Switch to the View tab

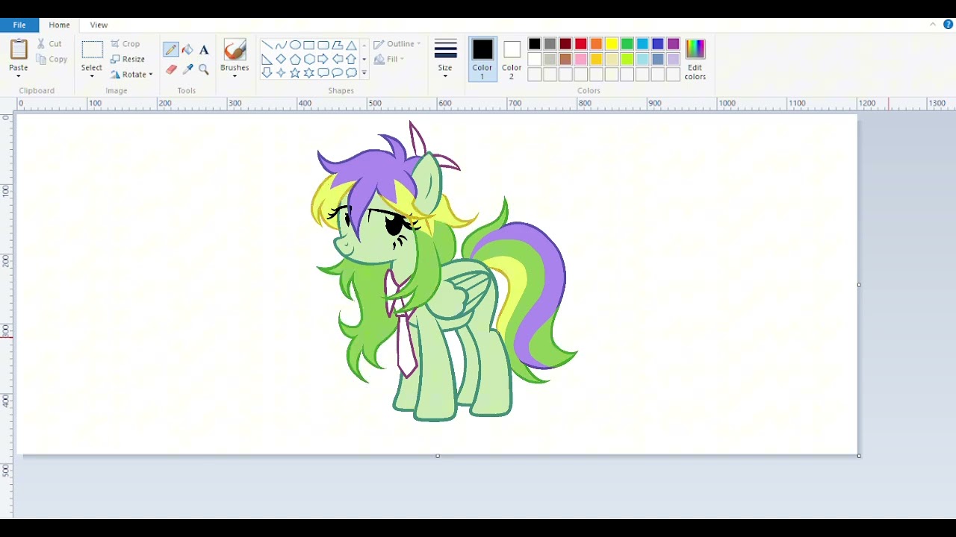click(x=99, y=25)
